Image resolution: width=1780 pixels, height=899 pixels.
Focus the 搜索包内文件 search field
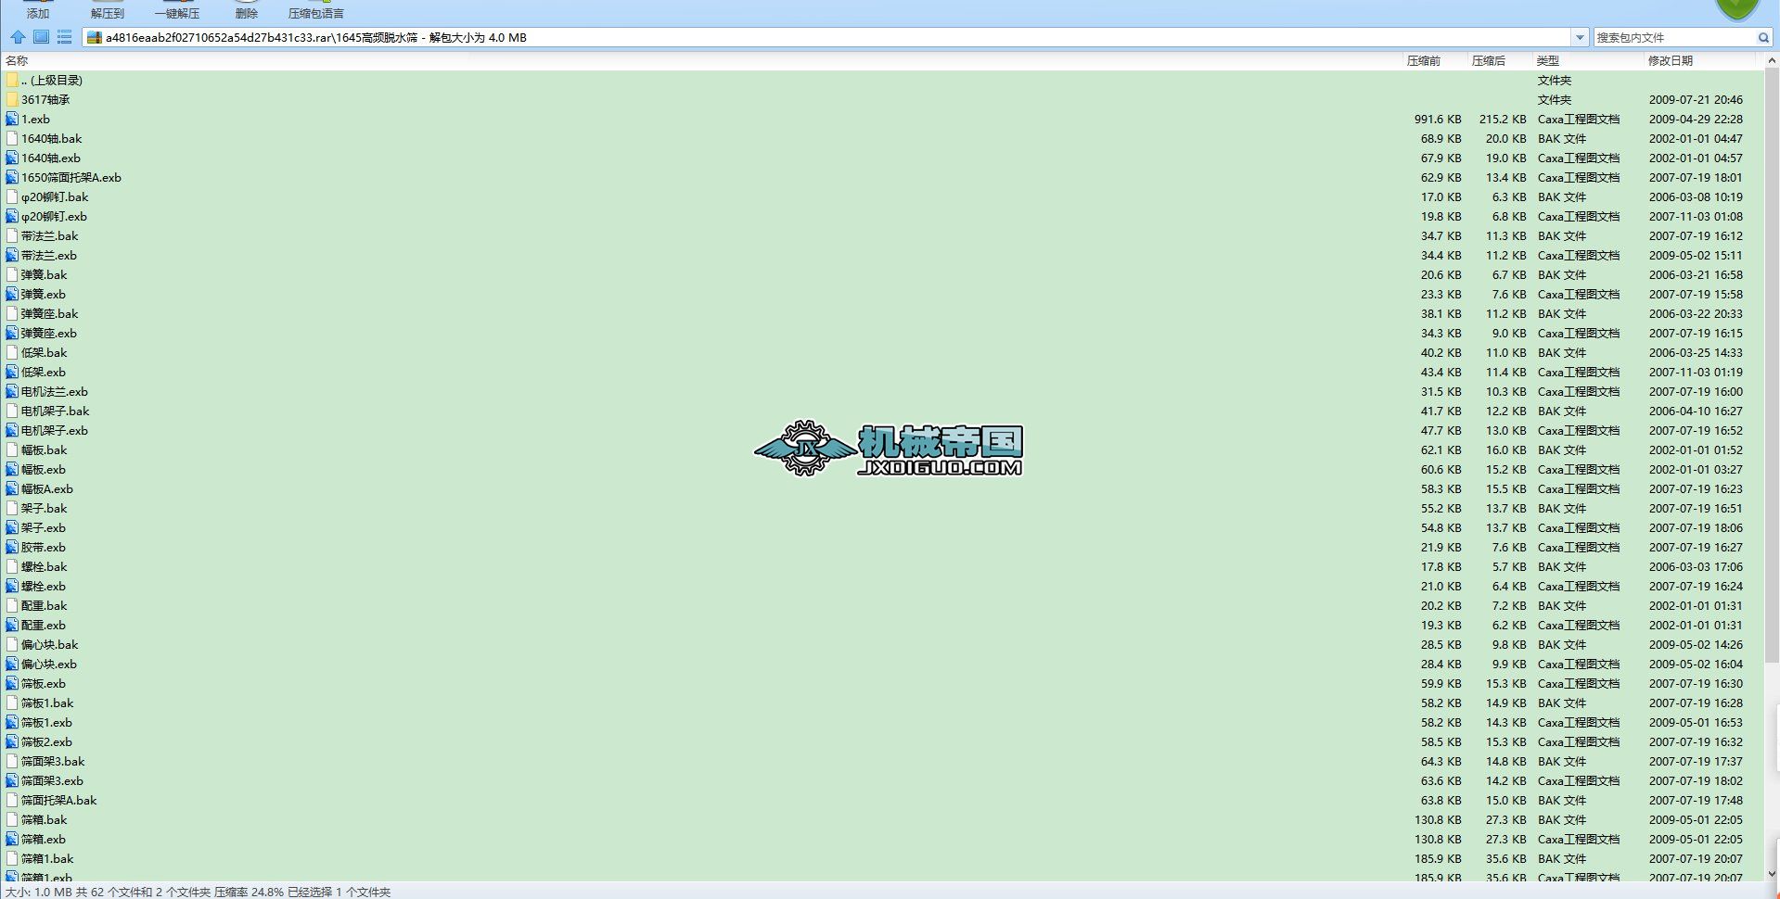coord(1675,37)
